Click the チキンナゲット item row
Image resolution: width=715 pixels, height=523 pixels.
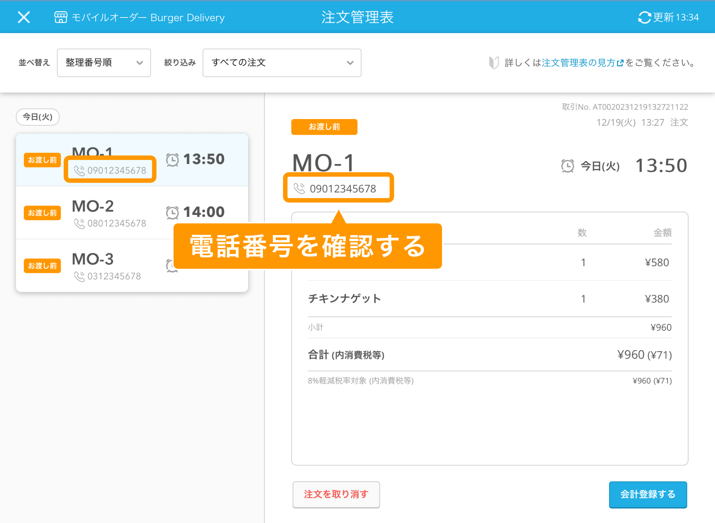tap(490, 299)
